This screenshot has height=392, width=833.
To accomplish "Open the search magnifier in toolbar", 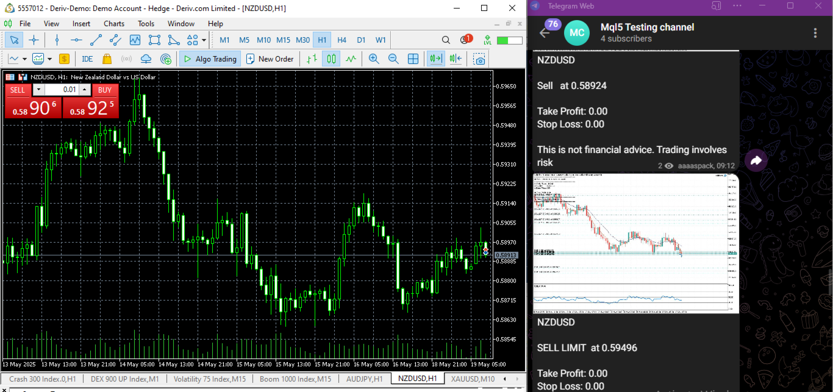I will click(x=446, y=40).
